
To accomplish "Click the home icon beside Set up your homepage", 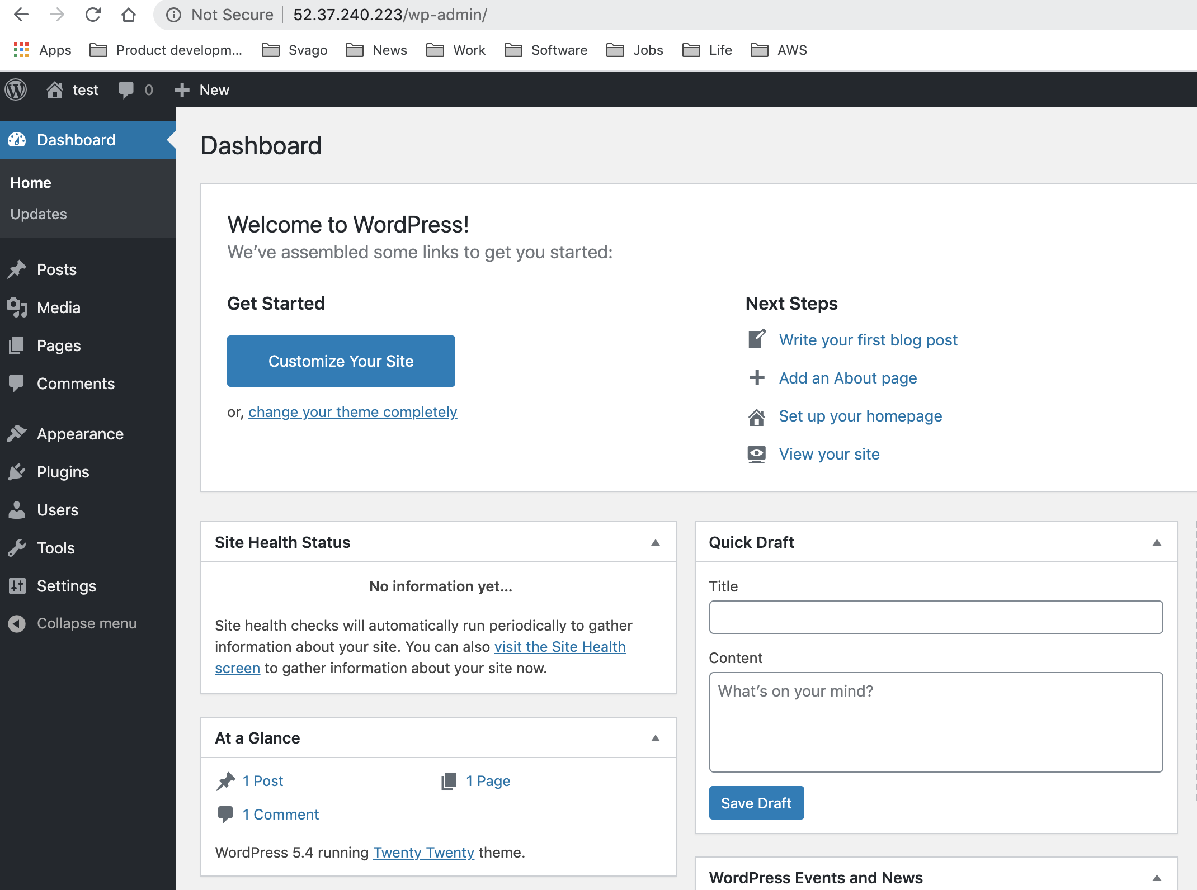I will (x=757, y=416).
